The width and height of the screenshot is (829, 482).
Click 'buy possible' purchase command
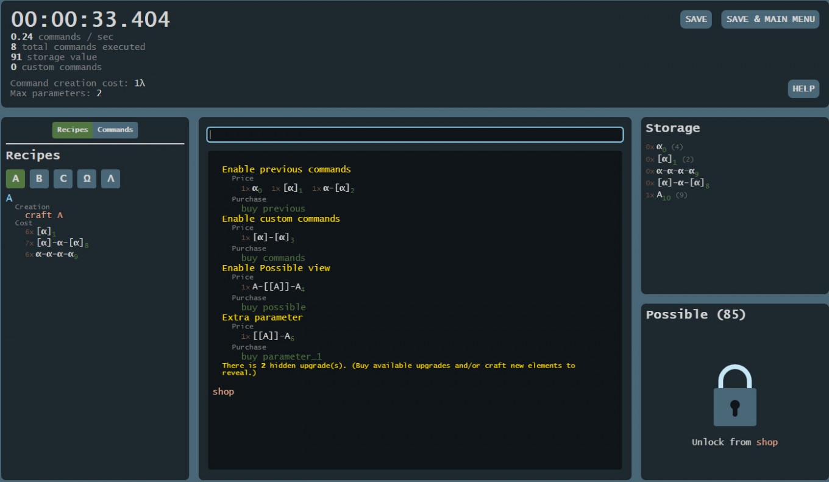[x=274, y=307]
